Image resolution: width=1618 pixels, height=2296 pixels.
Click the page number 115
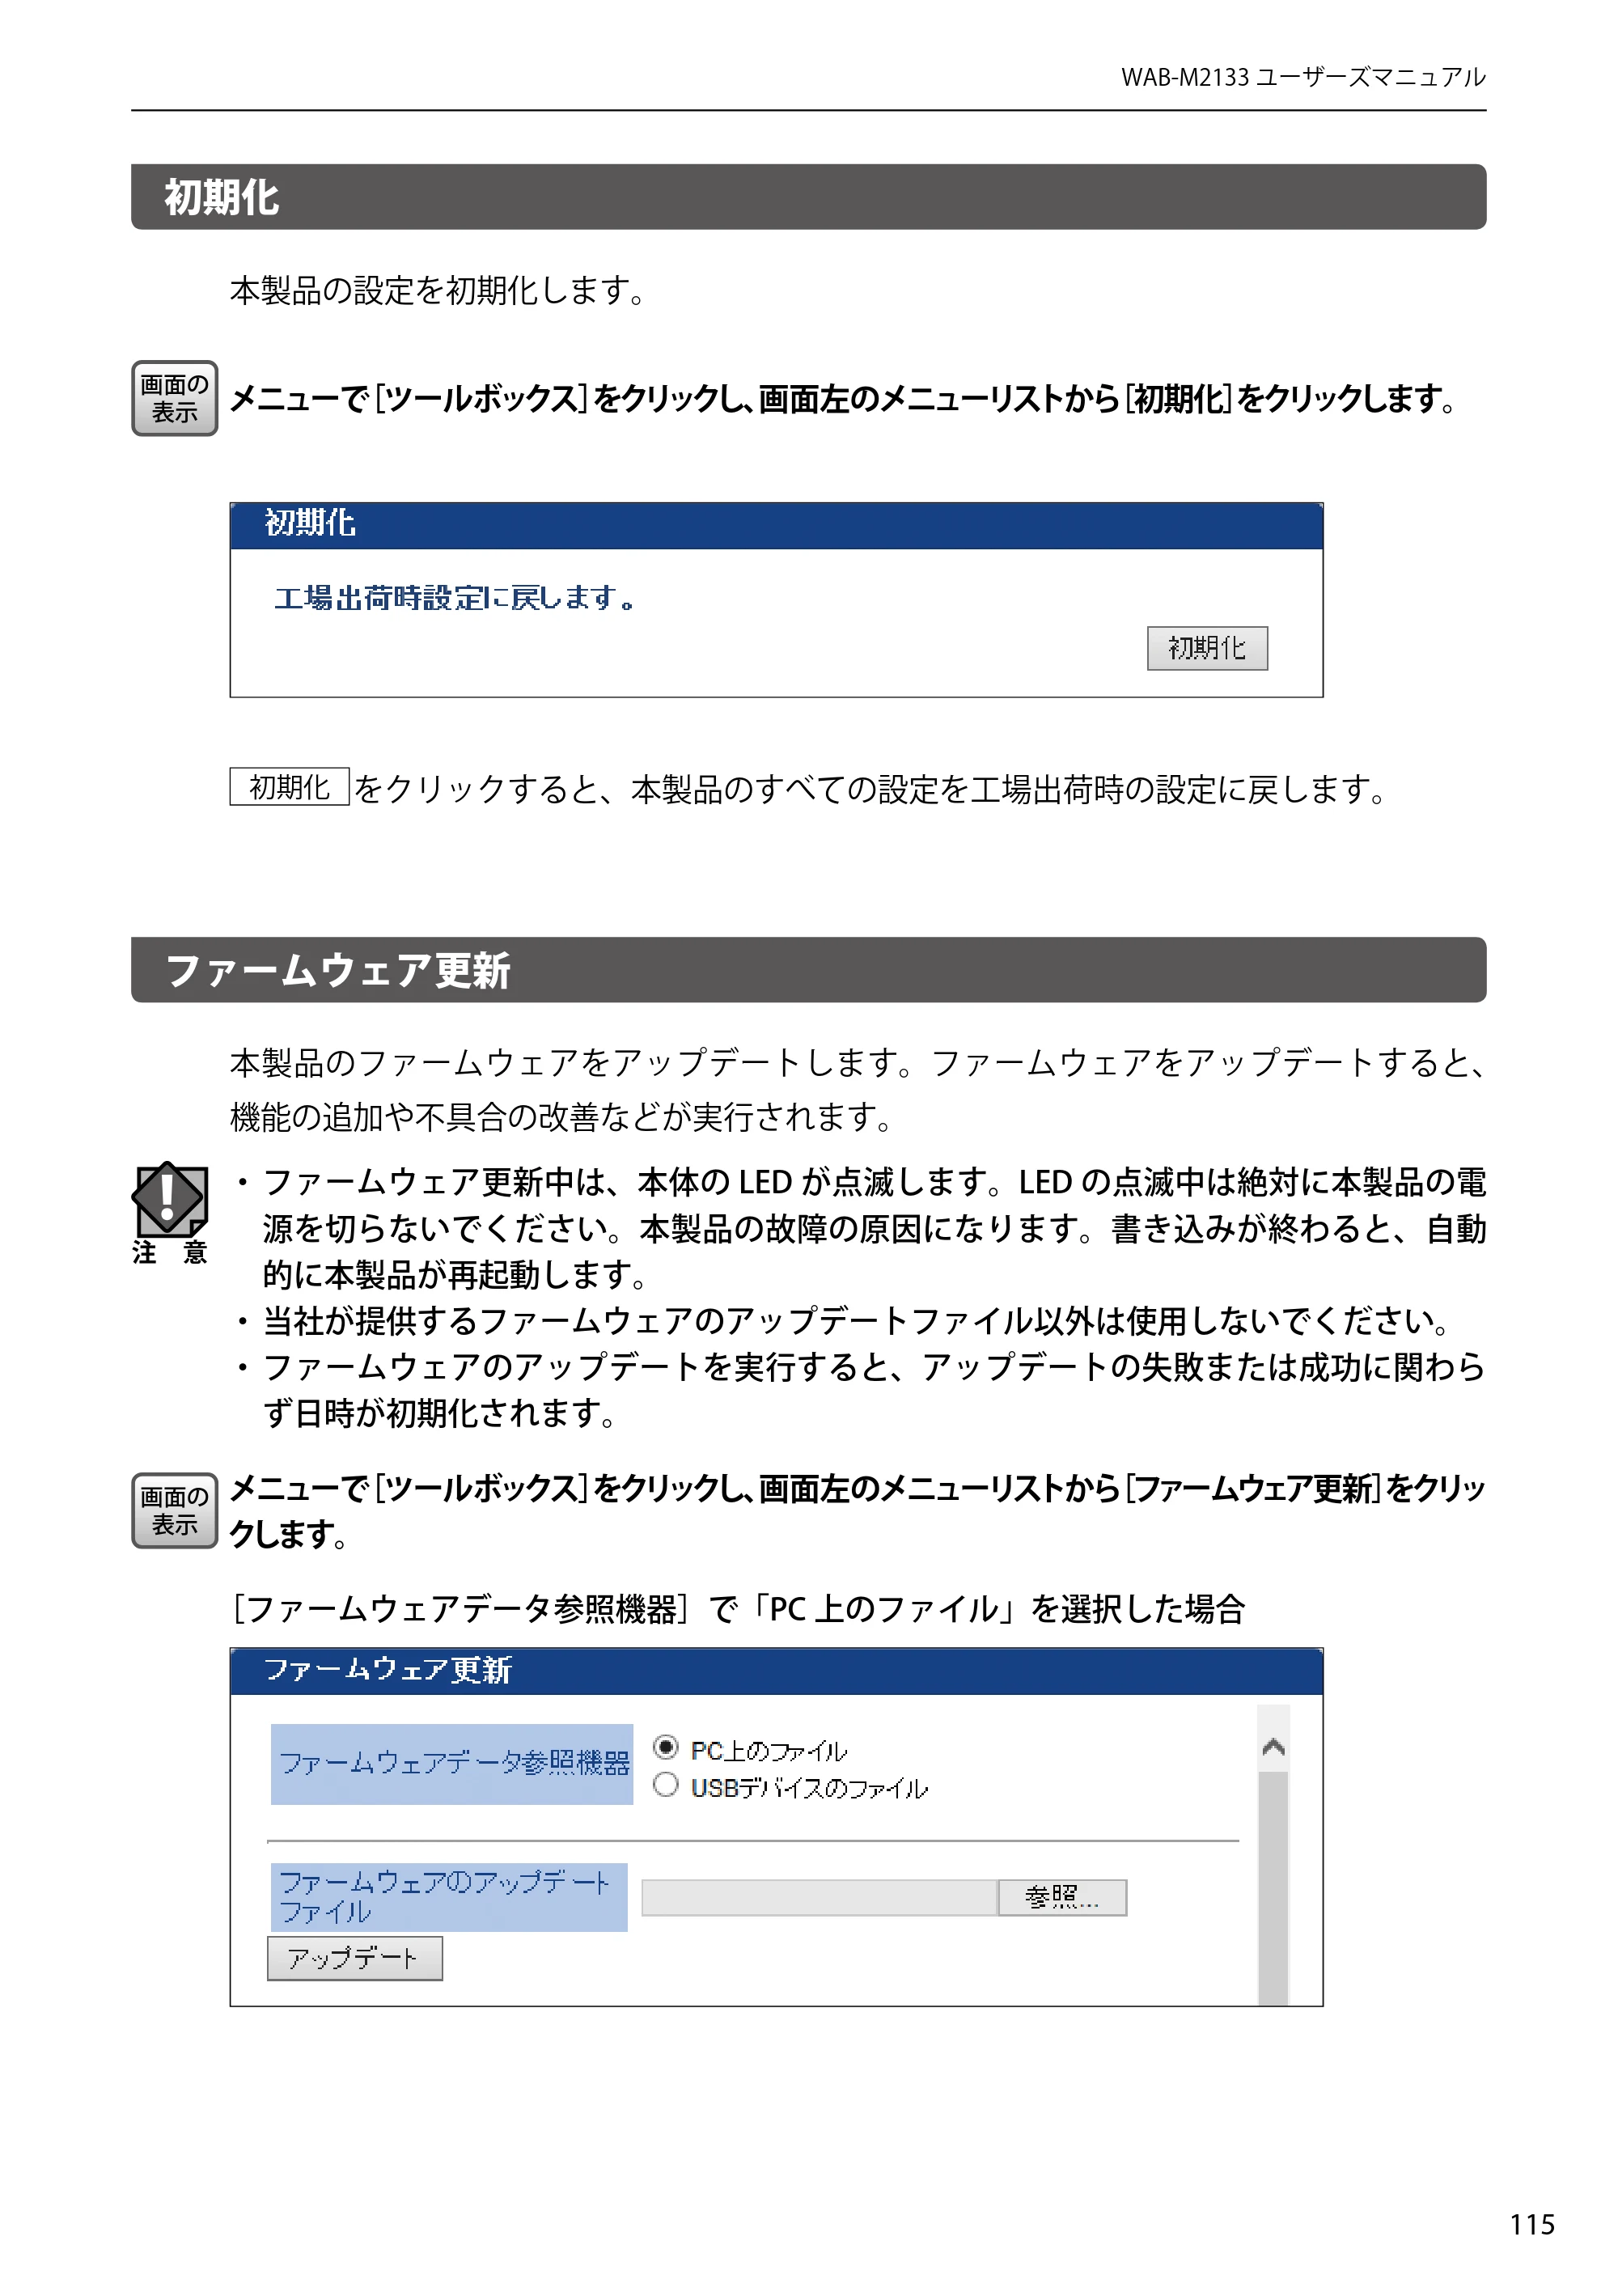[x=1532, y=2224]
